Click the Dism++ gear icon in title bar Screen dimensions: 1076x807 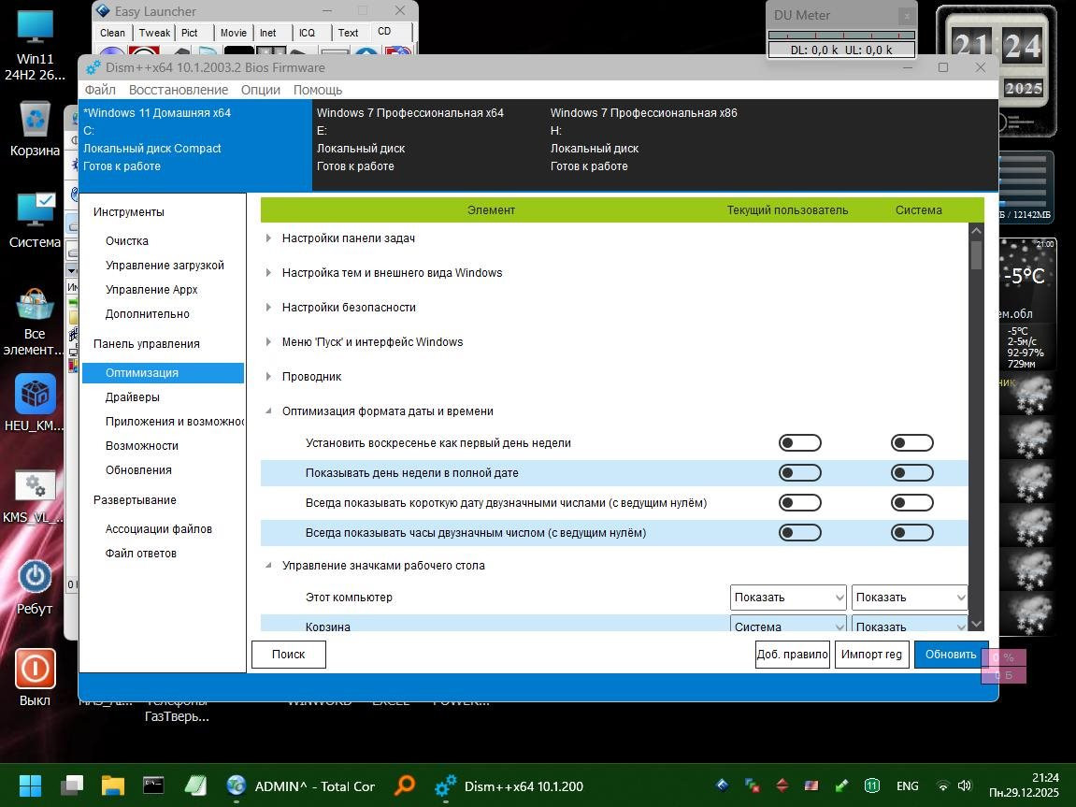point(93,67)
